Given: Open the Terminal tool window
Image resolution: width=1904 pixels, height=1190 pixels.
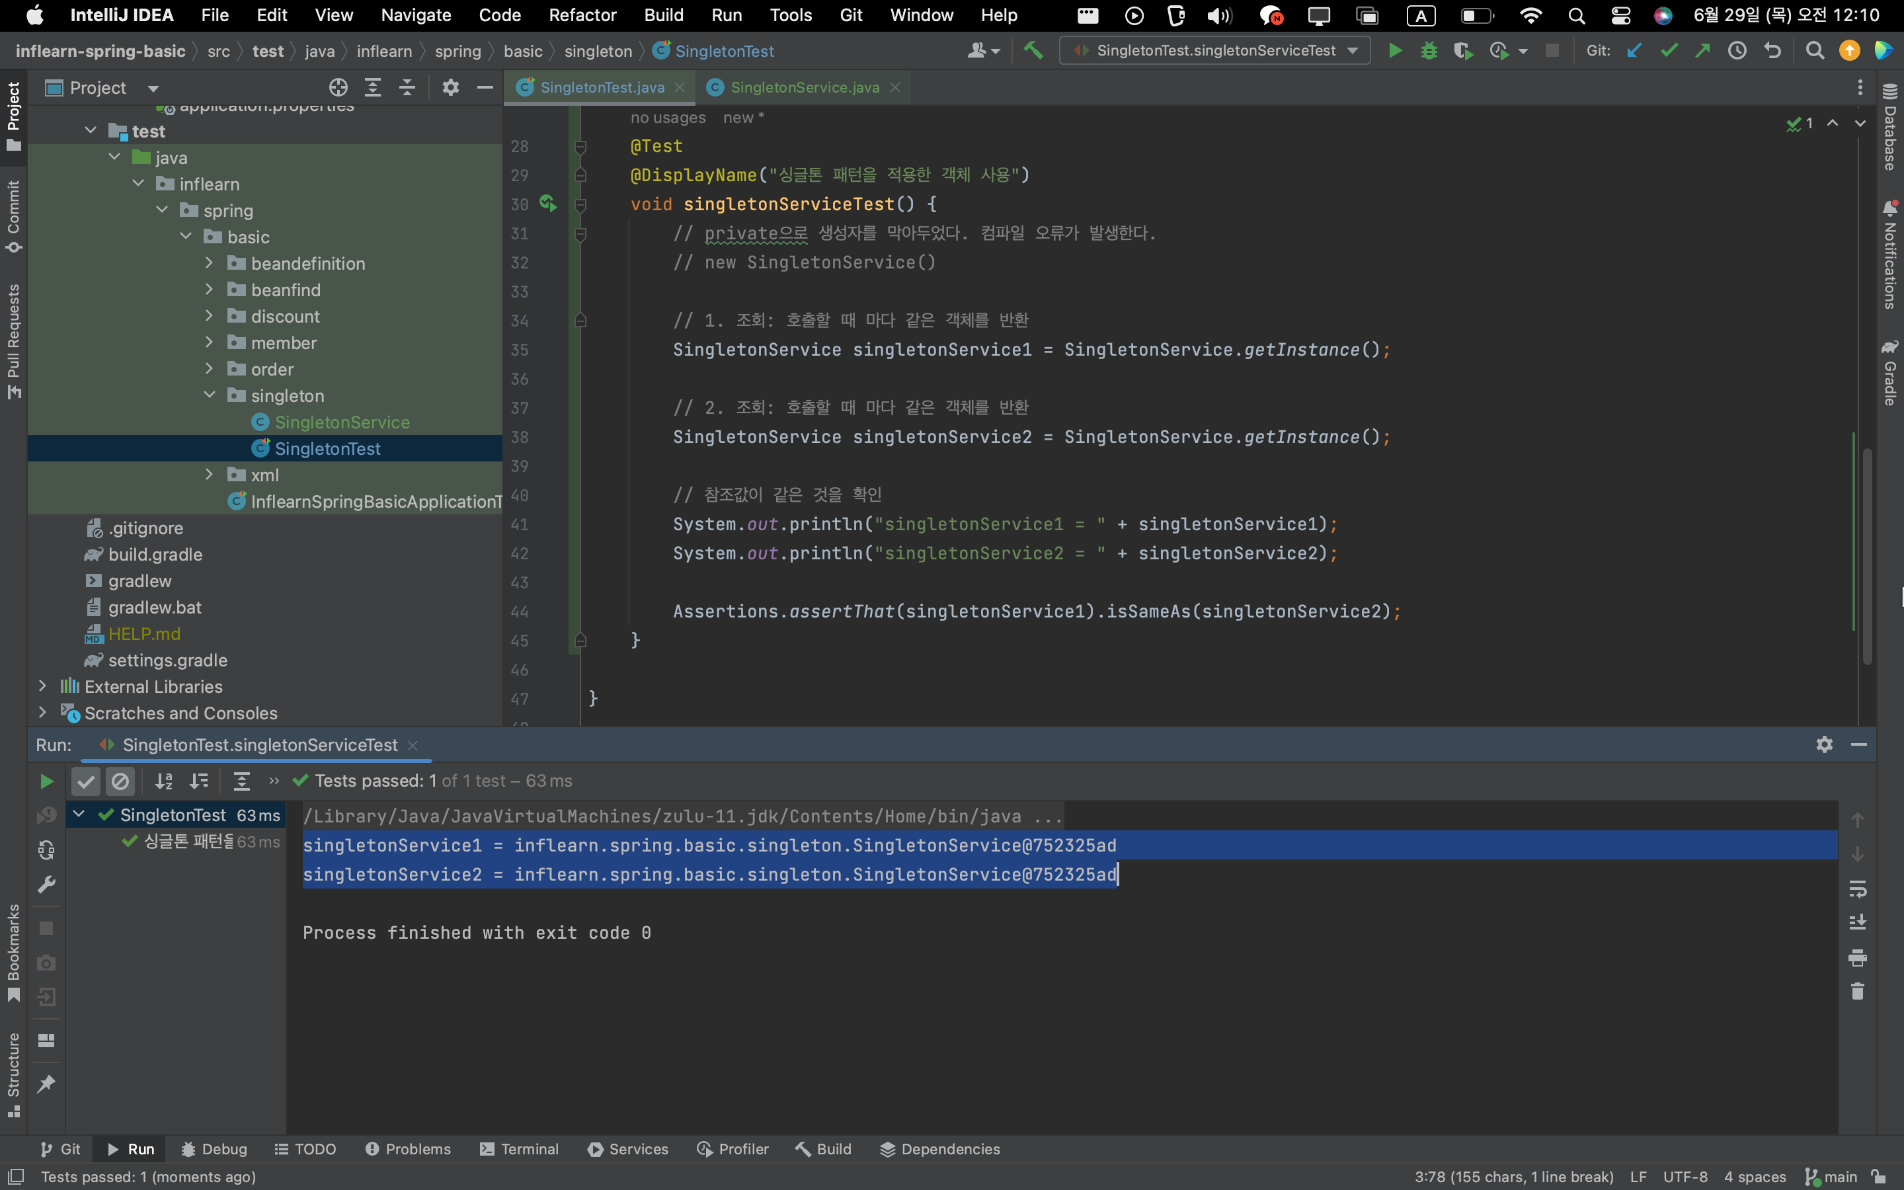Looking at the screenshot, I should click(x=519, y=1149).
